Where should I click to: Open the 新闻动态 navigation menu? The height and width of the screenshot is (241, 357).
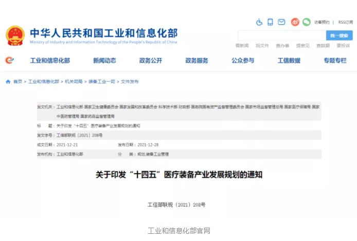[104, 61]
